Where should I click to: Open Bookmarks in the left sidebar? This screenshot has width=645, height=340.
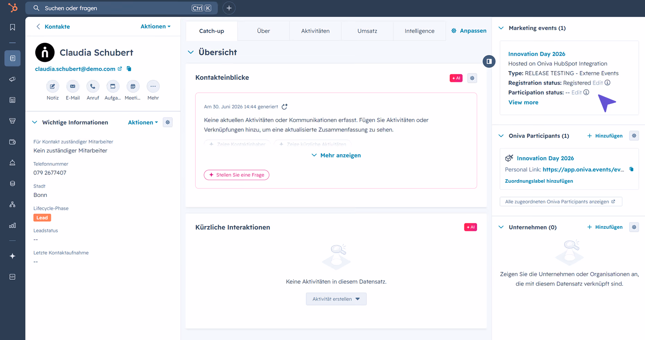click(12, 27)
